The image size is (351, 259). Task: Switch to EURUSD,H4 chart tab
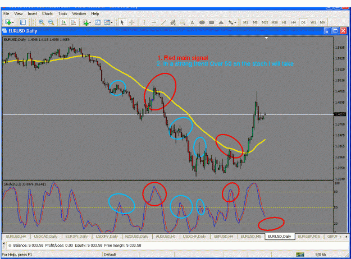16,236
